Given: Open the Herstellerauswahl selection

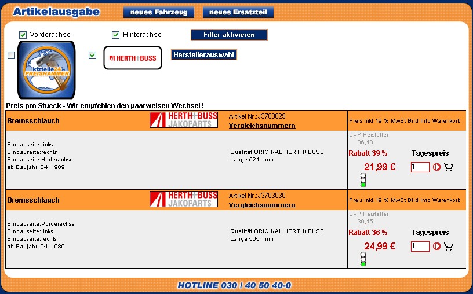Looking at the screenshot, I should coord(203,54).
